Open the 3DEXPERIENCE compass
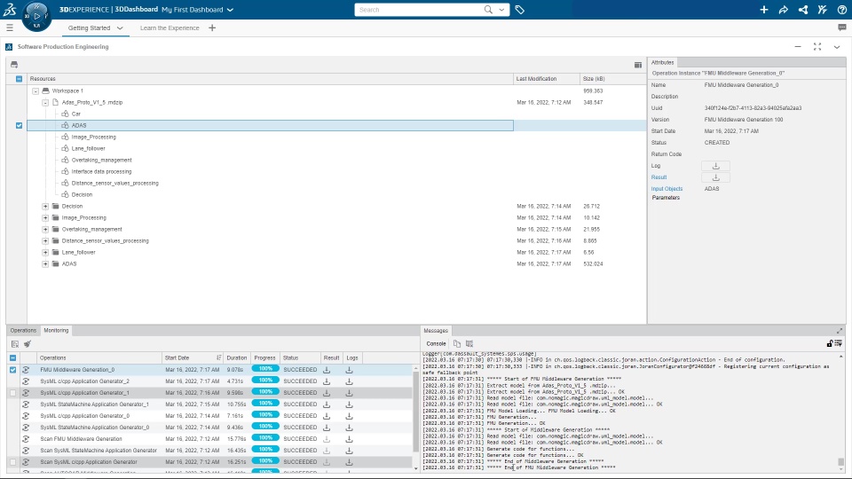The image size is (852, 479). pos(36,16)
